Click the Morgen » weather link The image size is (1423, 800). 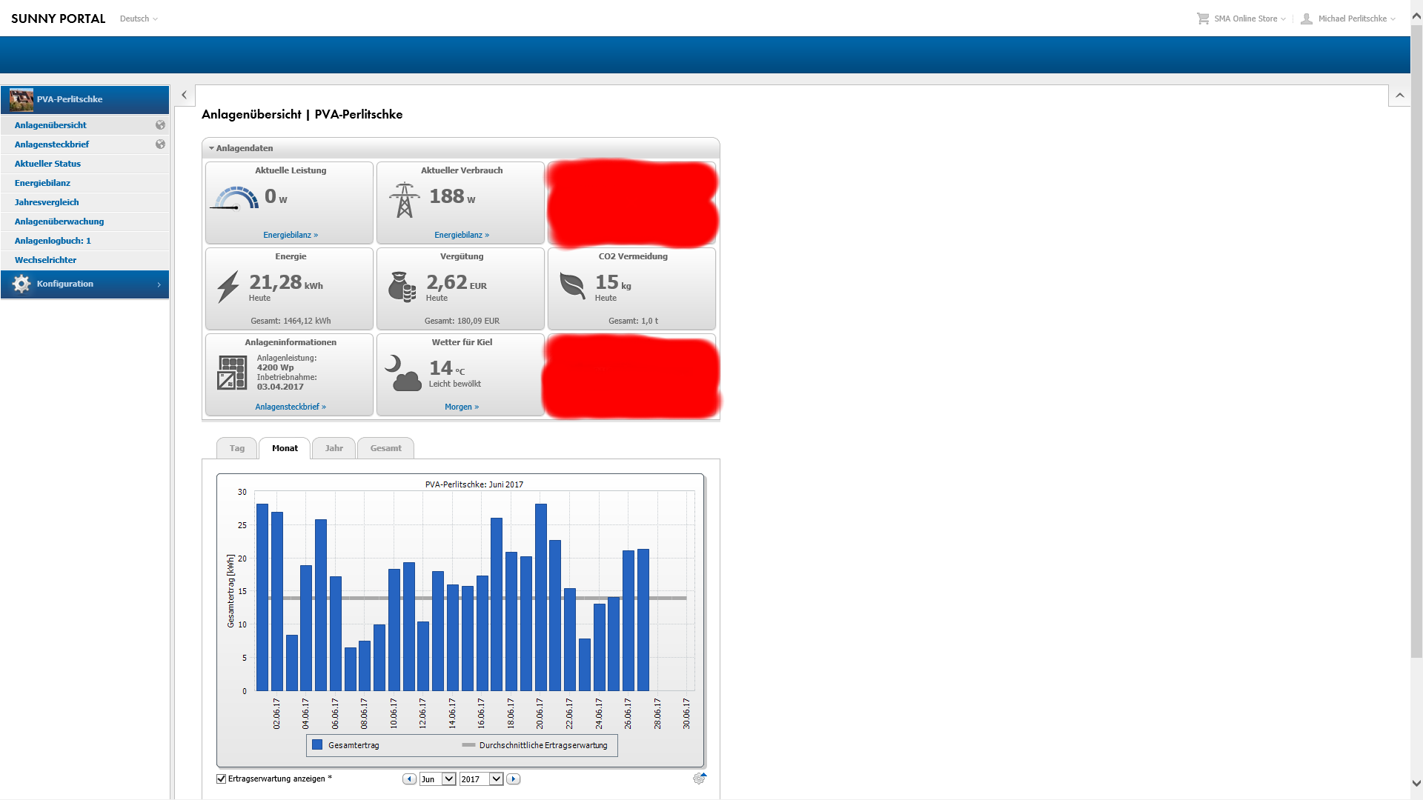pyautogui.click(x=462, y=407)
